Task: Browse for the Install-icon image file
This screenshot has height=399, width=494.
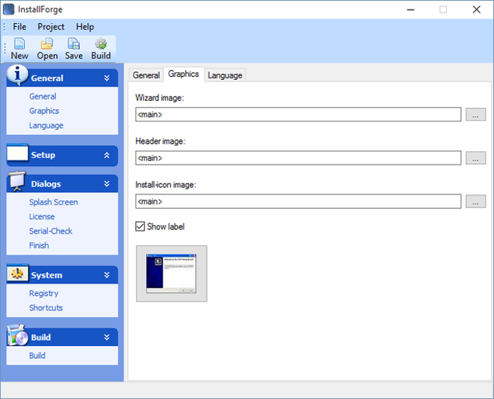Action: [x=475, y=202]
